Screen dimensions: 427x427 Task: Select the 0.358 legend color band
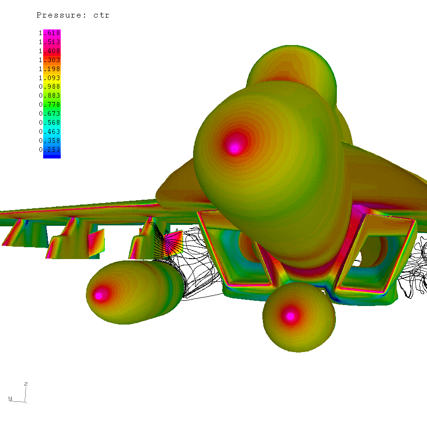coord(52,140)
